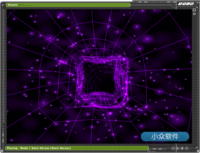Image resolution: width=200 pixels, height=153 pixels.
Task: Click the 小众软件 watermark badge
Action: point(165,137)
